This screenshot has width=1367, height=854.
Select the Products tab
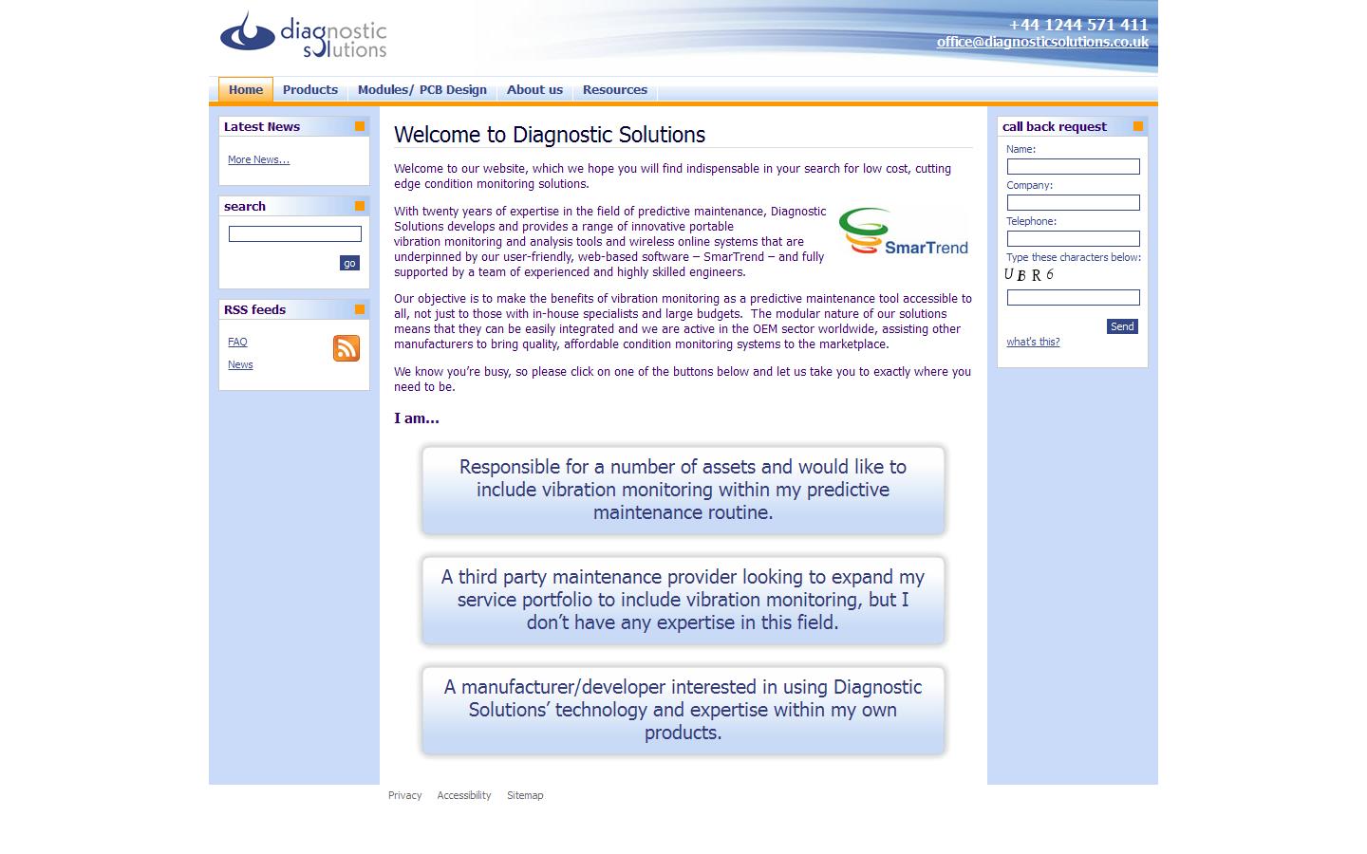tap(310, 89)
